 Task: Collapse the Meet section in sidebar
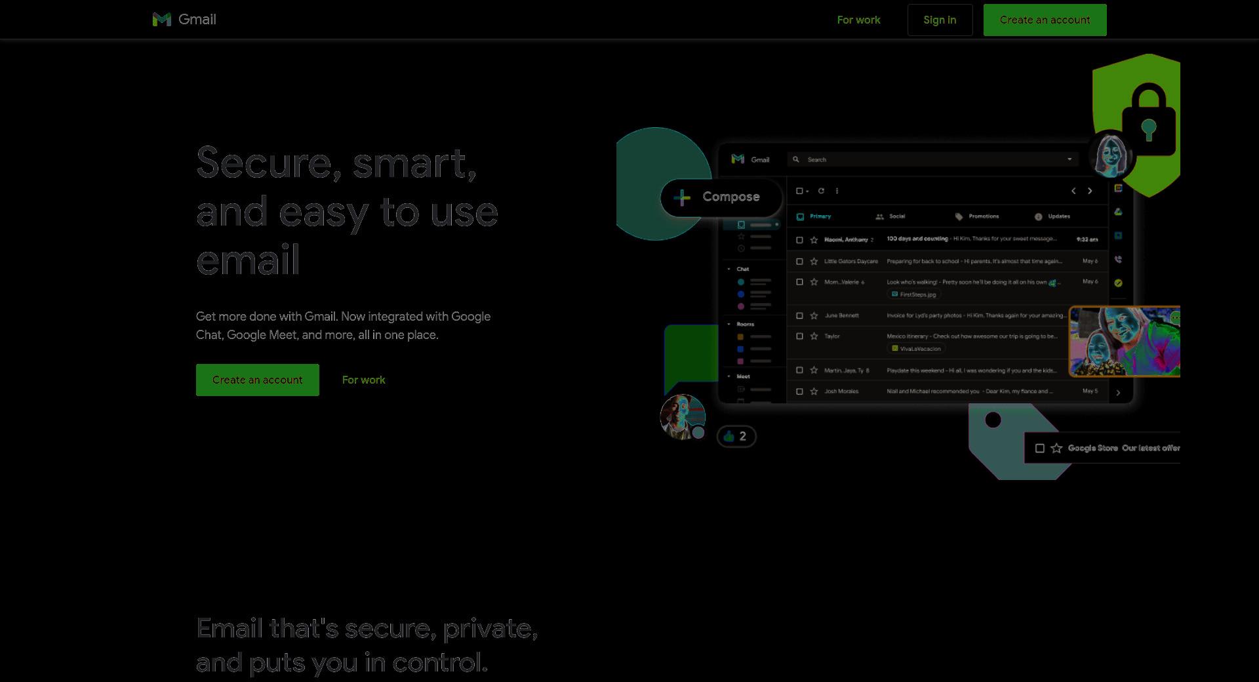[x=729, y=376]
